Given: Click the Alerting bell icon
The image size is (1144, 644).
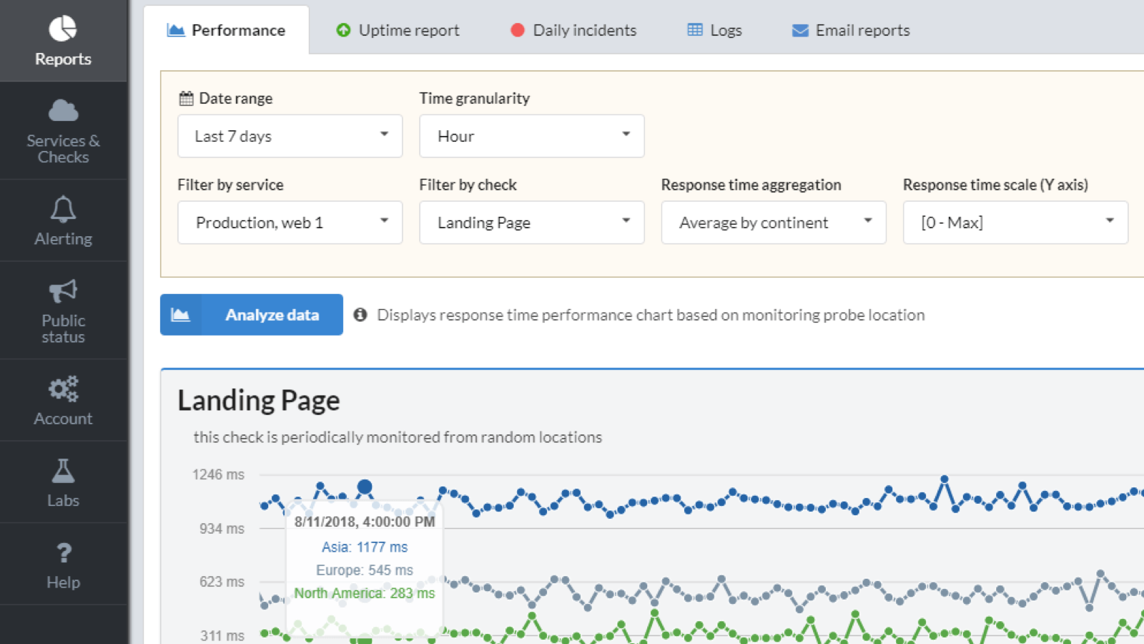Looking at the screenshot, I should pyautogui.click(x=64, y=209).
